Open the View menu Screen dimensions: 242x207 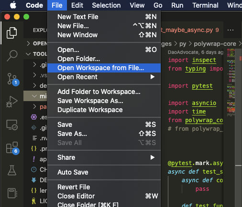(x=137, y=5)
